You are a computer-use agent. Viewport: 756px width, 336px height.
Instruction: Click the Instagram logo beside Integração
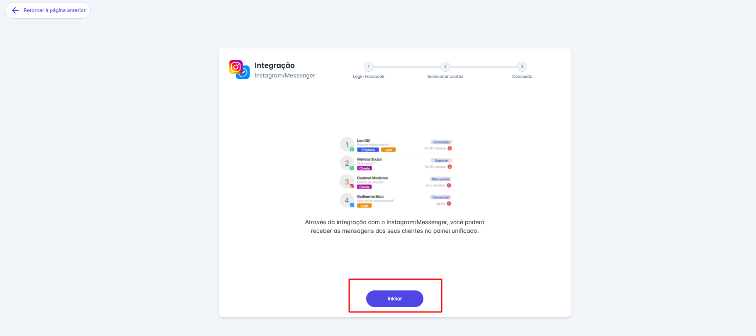236,67
